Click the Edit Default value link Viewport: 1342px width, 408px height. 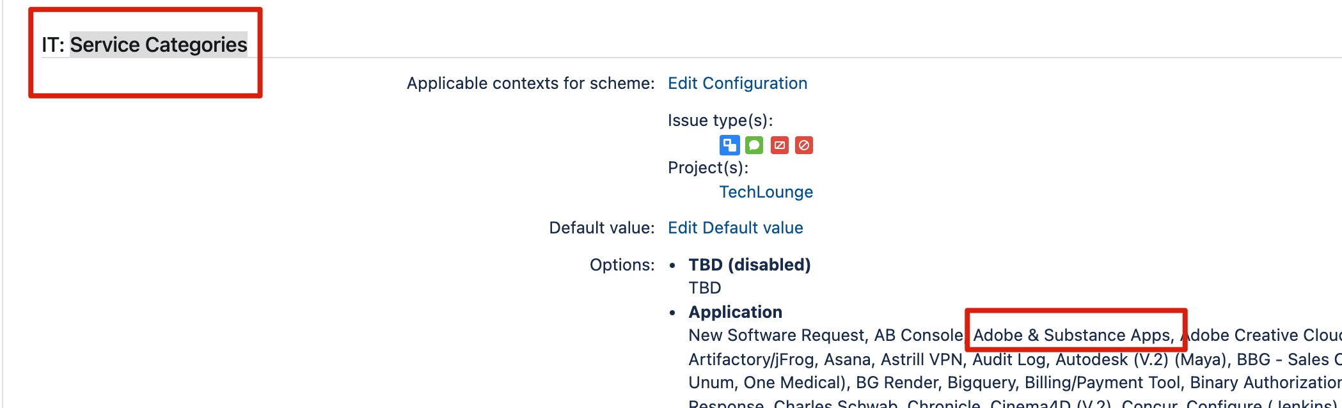pyautogui.click(x=736, y=228)
